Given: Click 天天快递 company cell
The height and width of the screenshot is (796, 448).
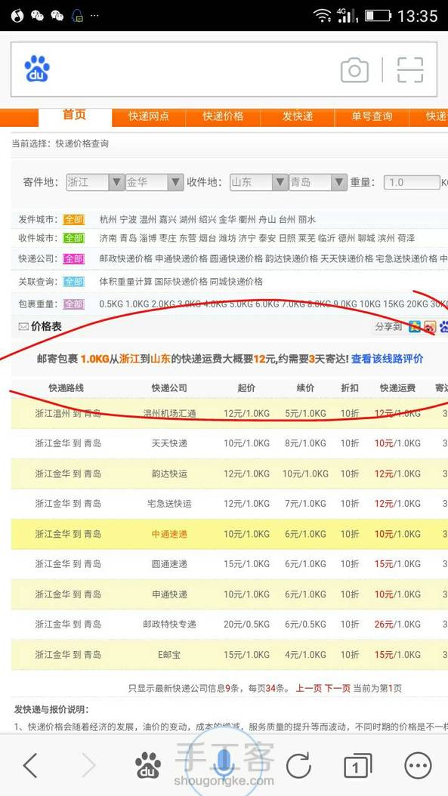Looking at the screenshot, I should (x=169, y=443).
